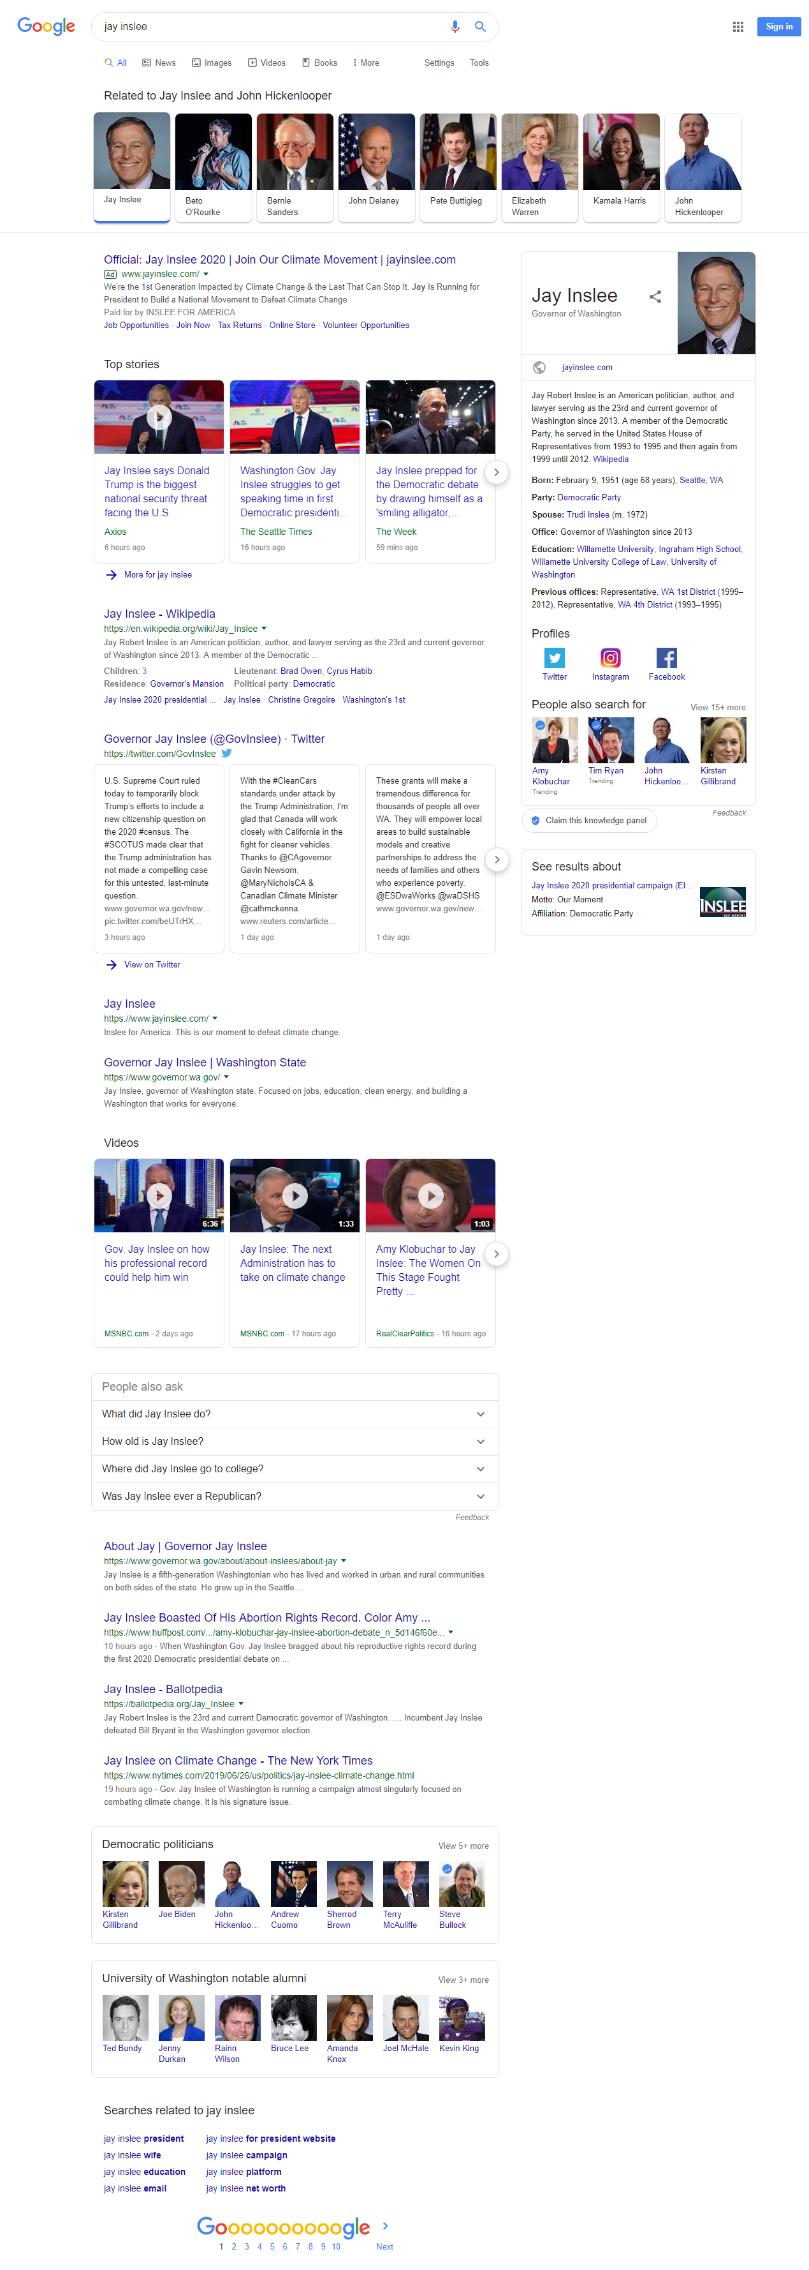Go to results page 2
The width and height of the screenshot is (809, 2270).
point(233,2246)
